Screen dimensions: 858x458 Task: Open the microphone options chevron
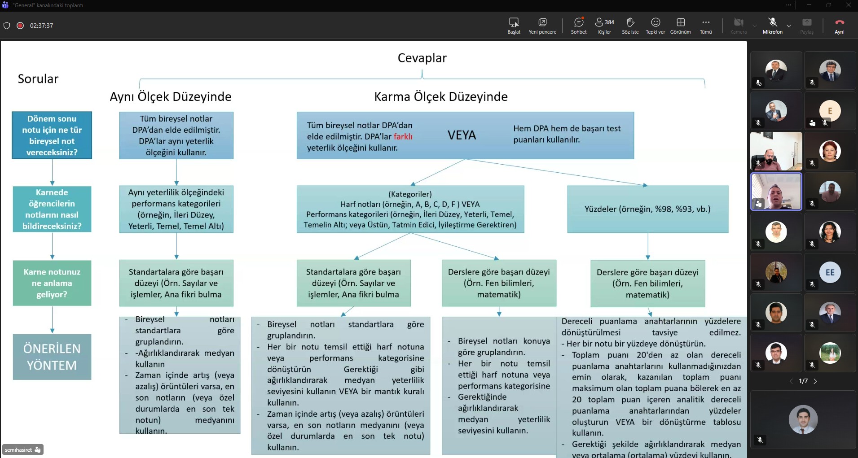tap(789, 26)
